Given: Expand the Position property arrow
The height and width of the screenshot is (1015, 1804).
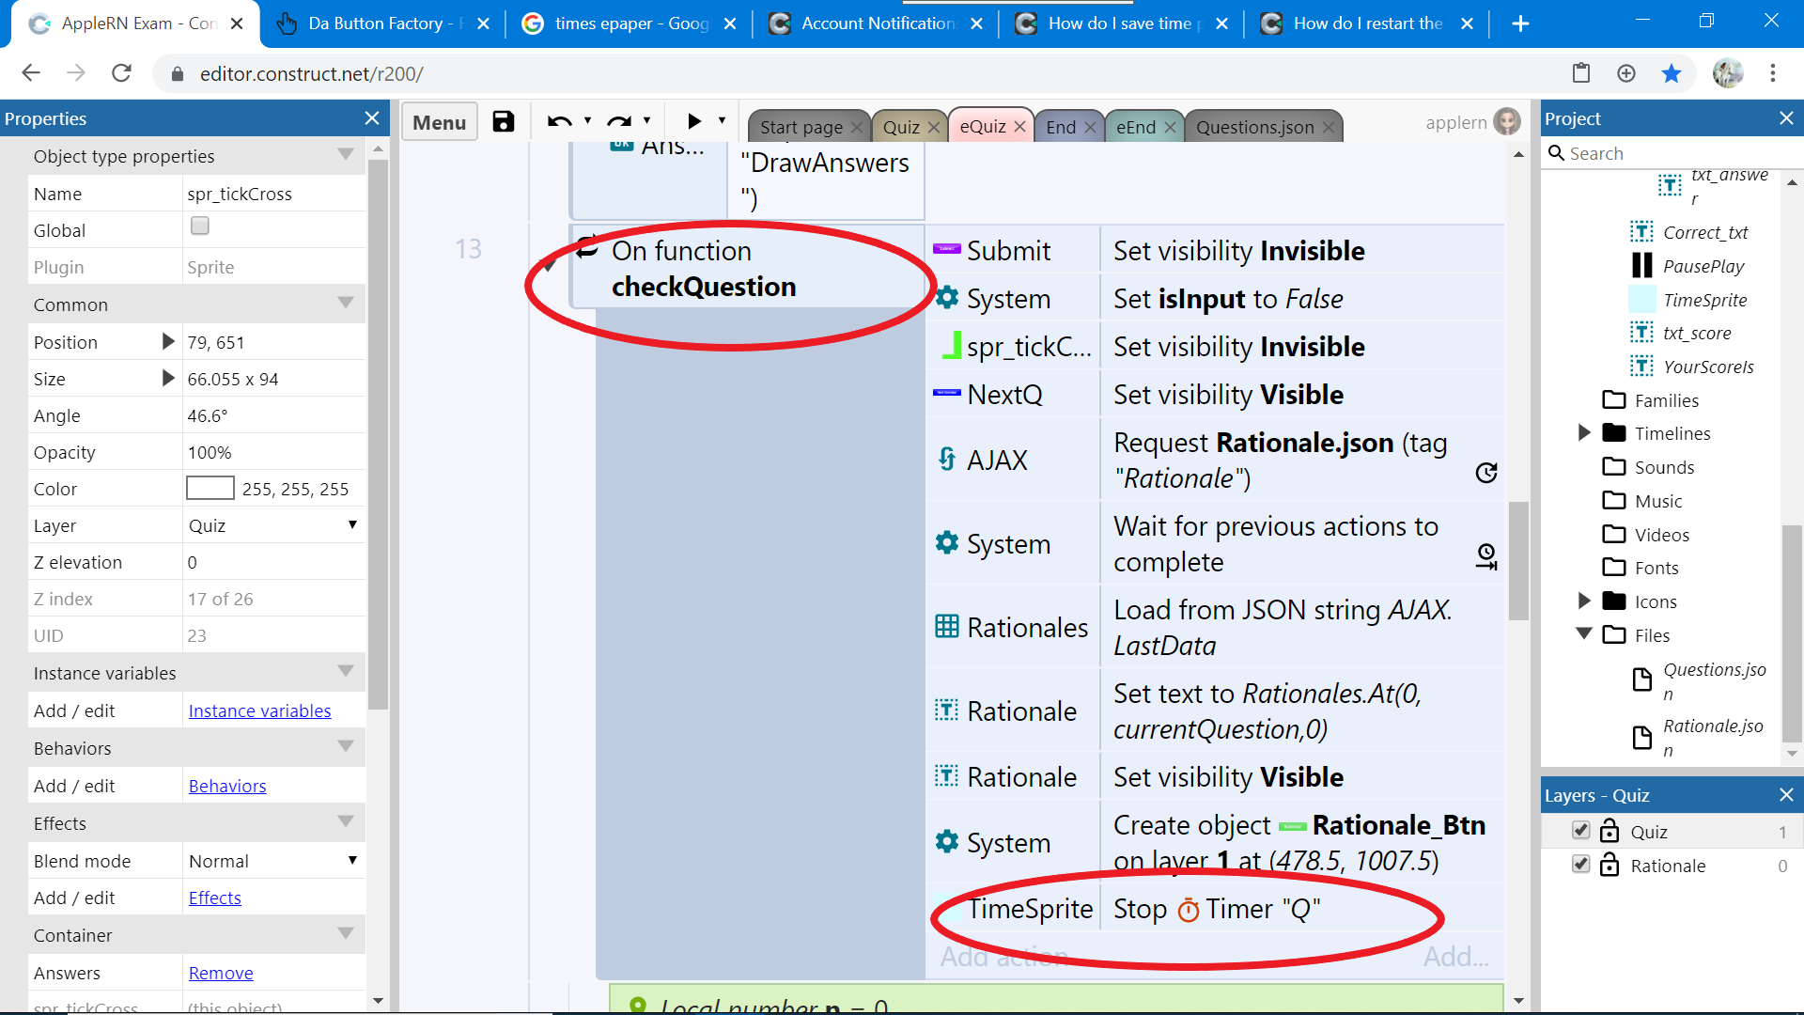Looking at the screenshot, I should click(168, 341).
